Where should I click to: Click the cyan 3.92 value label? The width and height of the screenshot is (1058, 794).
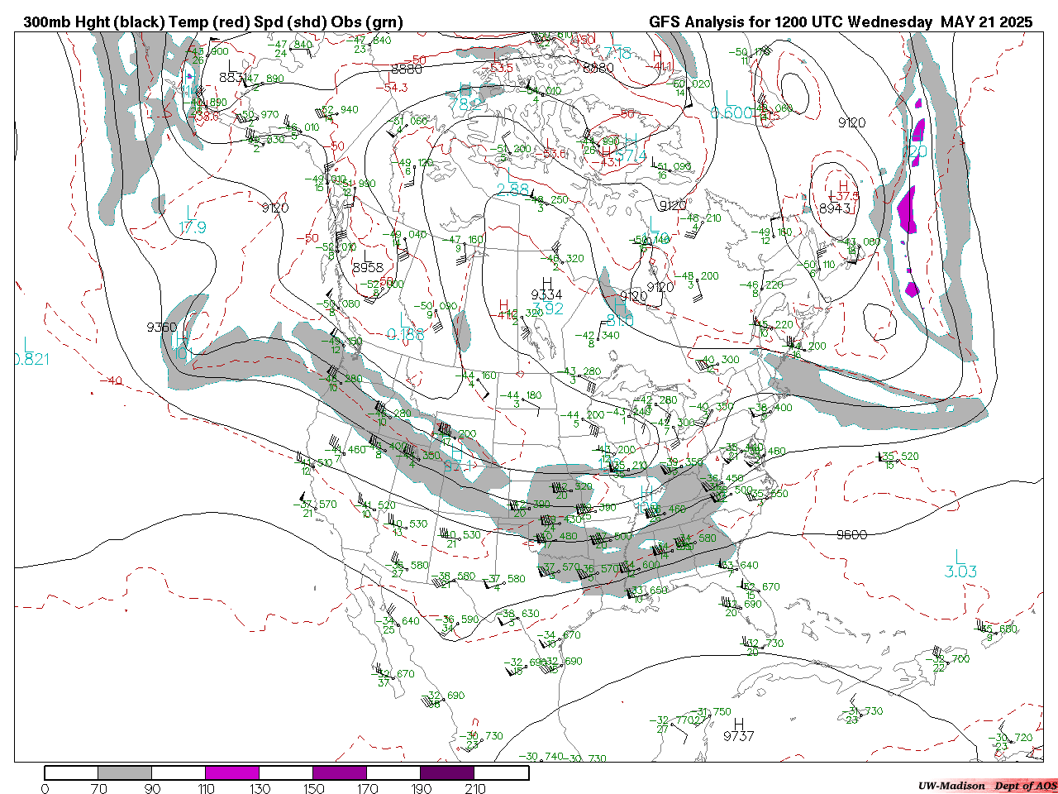548,309
